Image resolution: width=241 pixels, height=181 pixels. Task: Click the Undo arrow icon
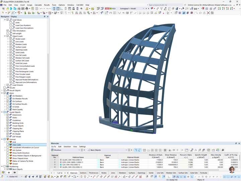tap(42, 9)
